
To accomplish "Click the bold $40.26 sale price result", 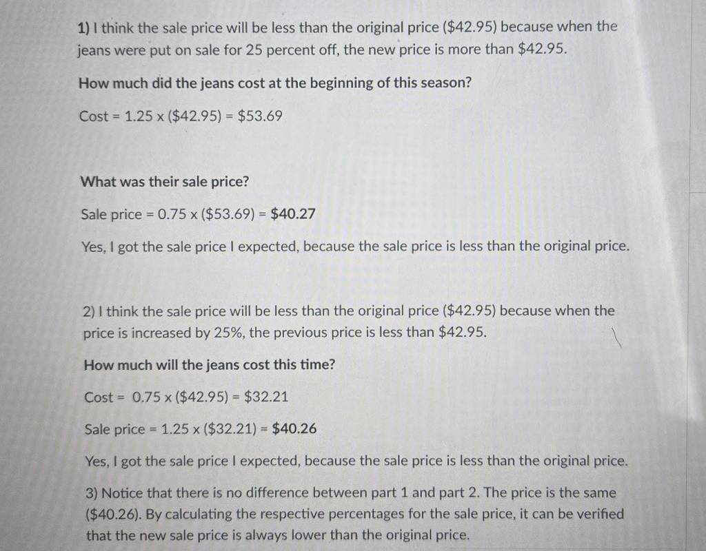I will [x=294, y=428].
